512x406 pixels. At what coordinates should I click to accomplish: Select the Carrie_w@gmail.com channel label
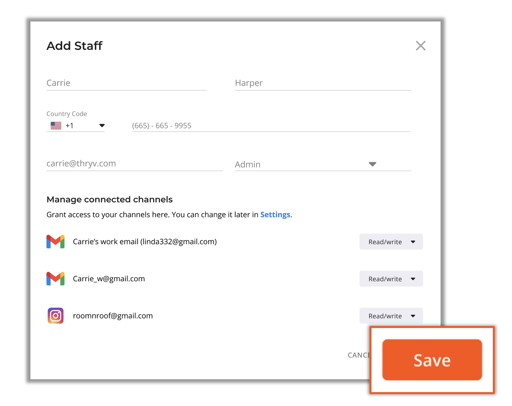pyautogui.click(x=109, y=279)
